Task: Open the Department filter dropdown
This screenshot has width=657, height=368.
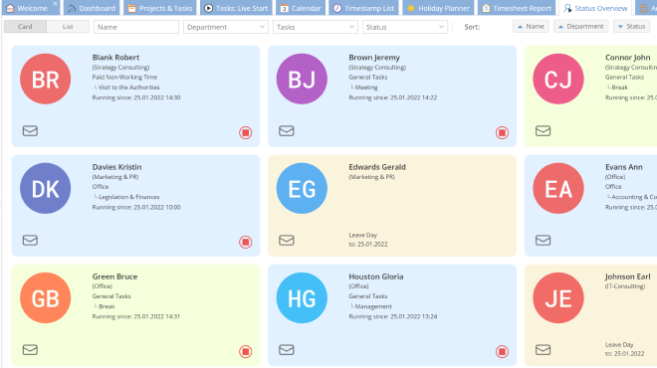Action: [x=225, y=27]
